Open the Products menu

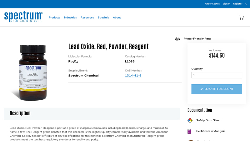coord(54,18)
